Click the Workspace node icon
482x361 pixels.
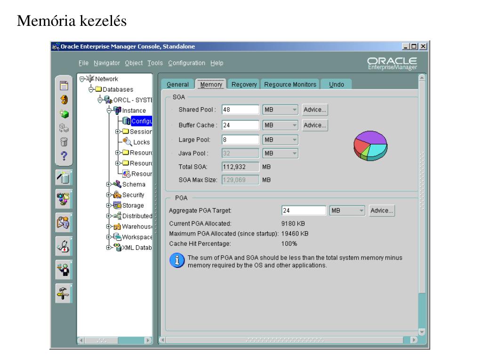(117, 237)
